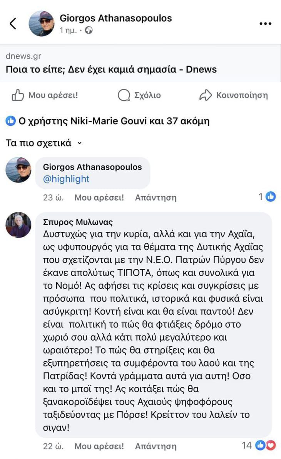Screen dimensions: 281x459
Task: Like the @highlight comment
Action: tap(99, 198)
